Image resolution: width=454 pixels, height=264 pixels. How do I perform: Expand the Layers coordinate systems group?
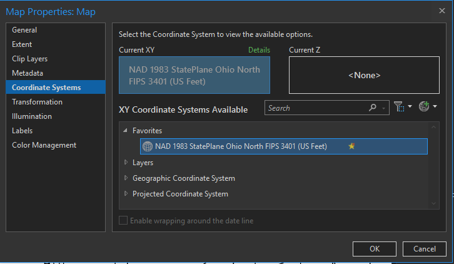[x=126, y=163]
